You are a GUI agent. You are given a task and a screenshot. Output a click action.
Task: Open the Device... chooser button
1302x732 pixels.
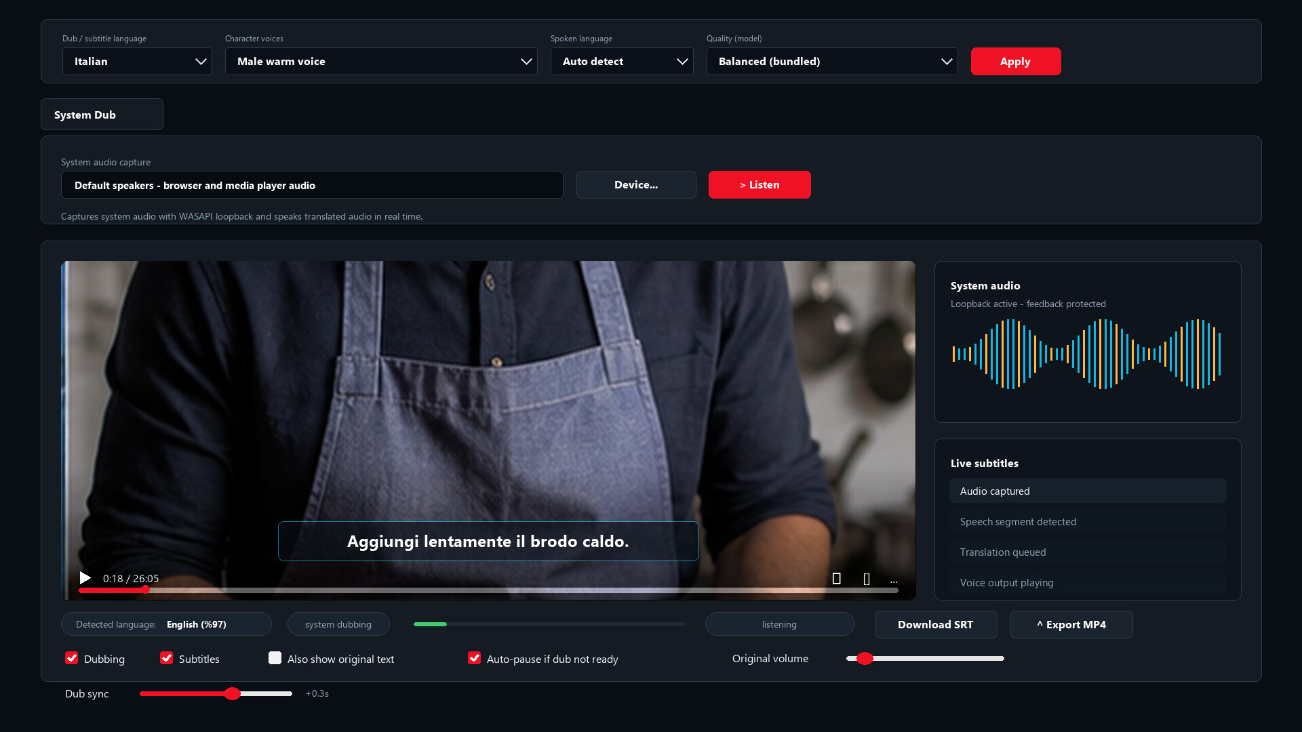point(636,184)
